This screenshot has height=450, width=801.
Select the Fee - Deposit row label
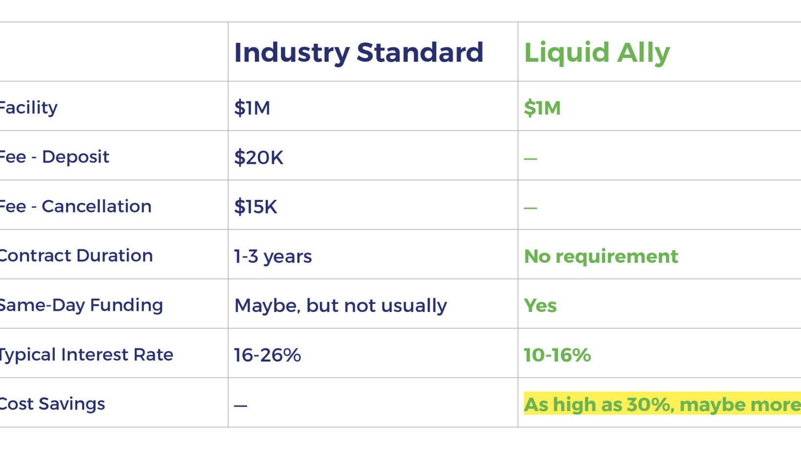(54, 157)
